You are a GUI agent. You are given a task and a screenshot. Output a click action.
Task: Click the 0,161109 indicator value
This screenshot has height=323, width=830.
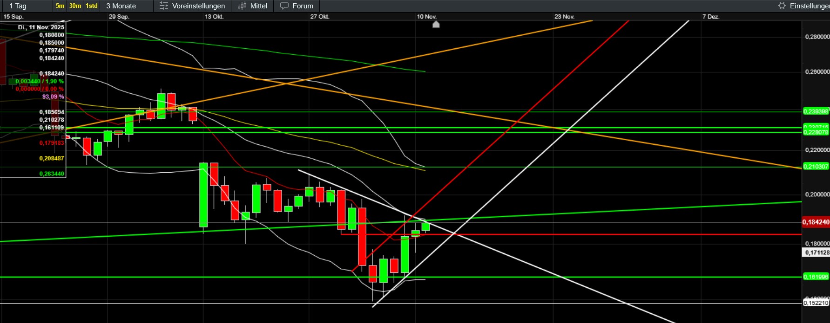click(52, 128)
